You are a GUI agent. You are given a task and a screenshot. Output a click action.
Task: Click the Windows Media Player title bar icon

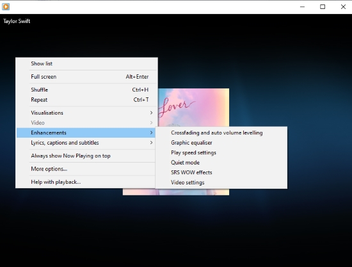6,7
